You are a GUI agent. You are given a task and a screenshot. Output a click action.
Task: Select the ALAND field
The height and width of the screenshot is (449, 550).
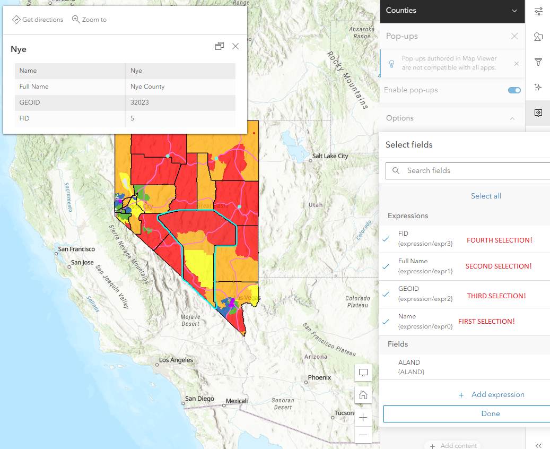tap(409, 367)
